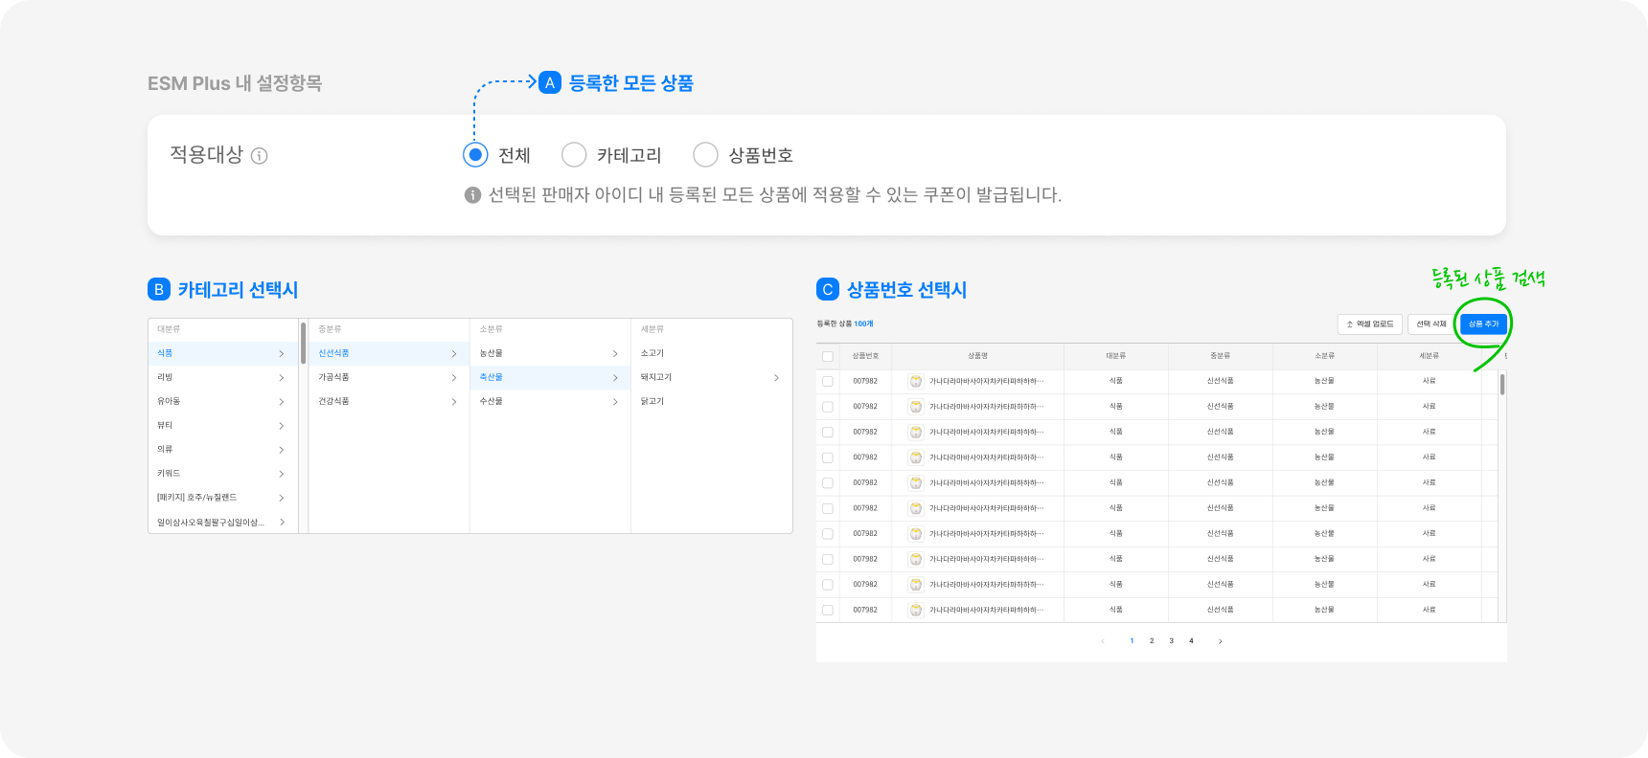The height and width of the screenshot is (758, 1648).
Task: Click the 상품 추가 button
Action: pos(1483,324)
